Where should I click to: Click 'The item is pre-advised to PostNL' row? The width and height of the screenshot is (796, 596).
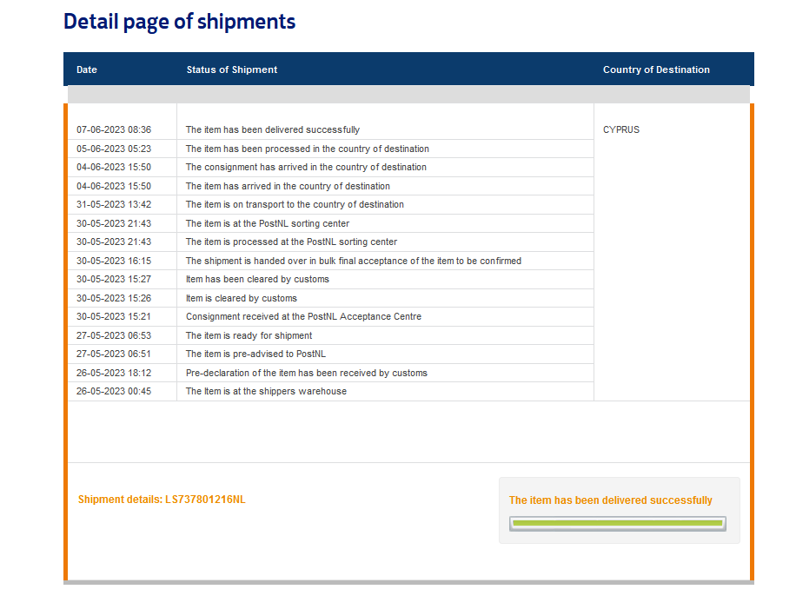click(x=255, y=354)
